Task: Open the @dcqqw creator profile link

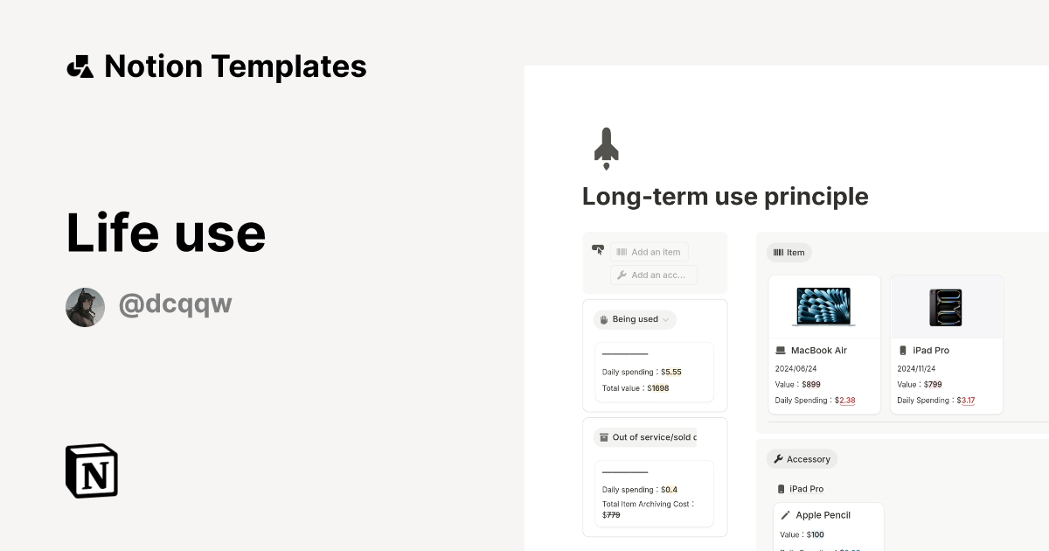Action: pos(175,304)
